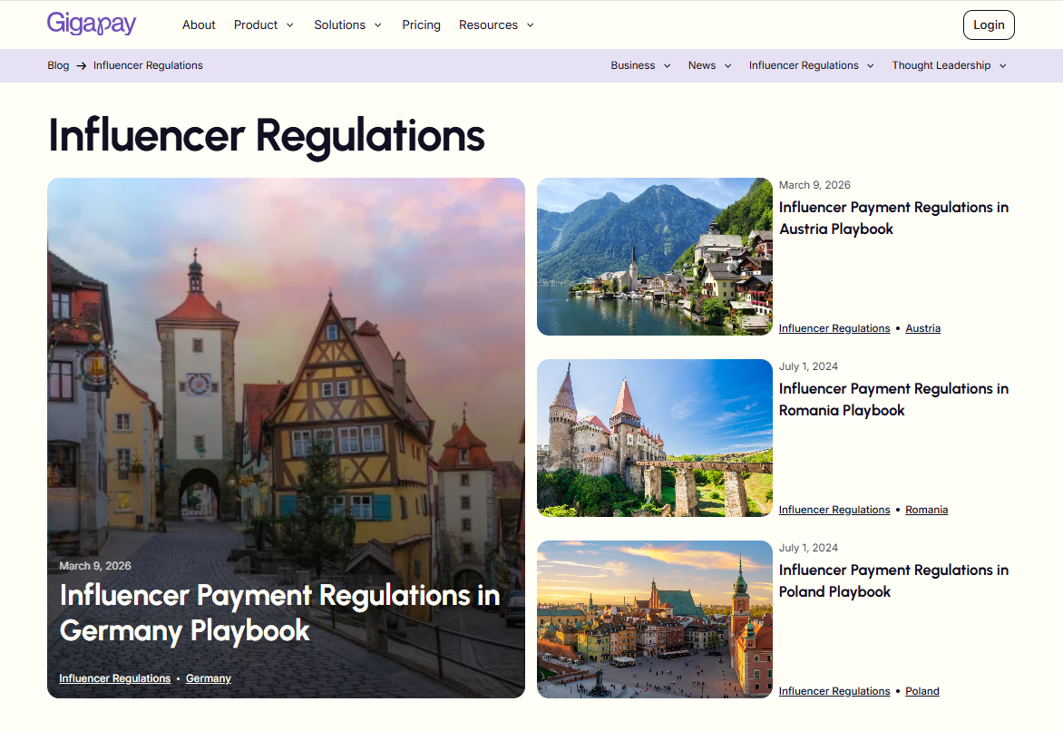Expand the Resources chevron arrow
The image size is (1063, 731).
point(531,25)
